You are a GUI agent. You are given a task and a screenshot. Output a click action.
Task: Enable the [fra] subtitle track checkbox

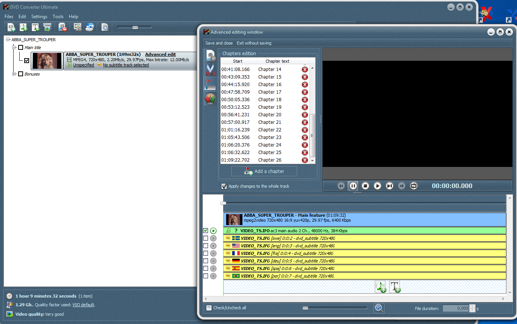(205, 253)
